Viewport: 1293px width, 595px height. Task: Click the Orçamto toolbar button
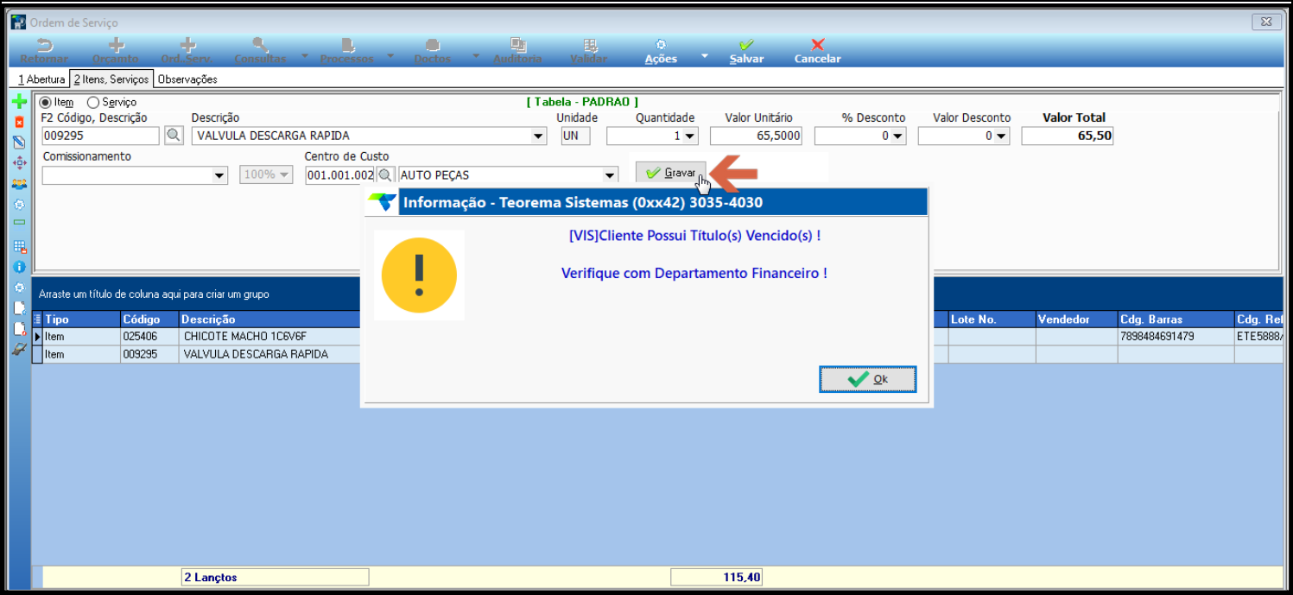[x=115, y=52]
